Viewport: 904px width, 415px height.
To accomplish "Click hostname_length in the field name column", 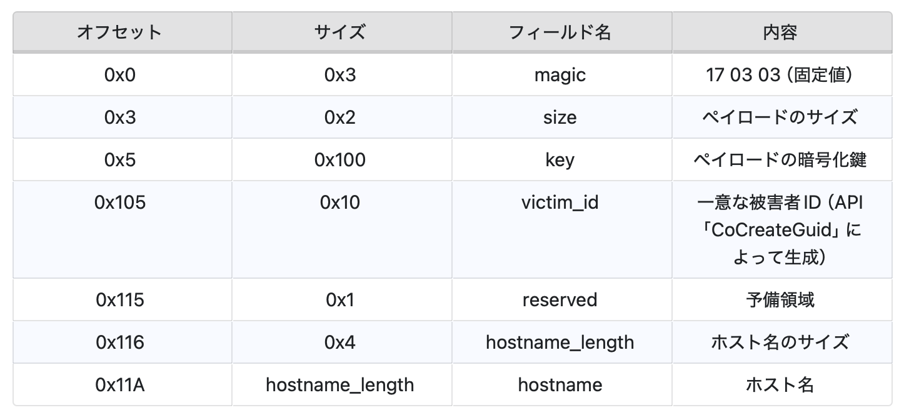I will [560, 342].
